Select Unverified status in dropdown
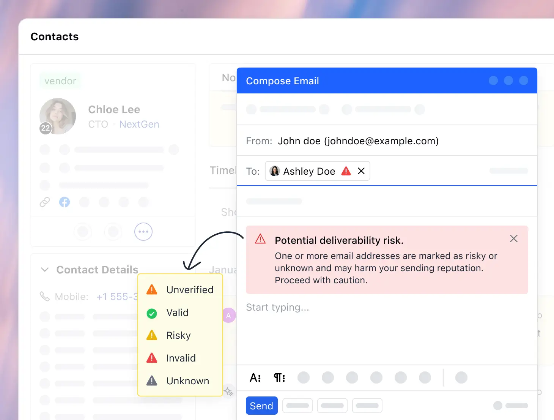This screenshot has width=554, height=420. [x=180, y=290]
